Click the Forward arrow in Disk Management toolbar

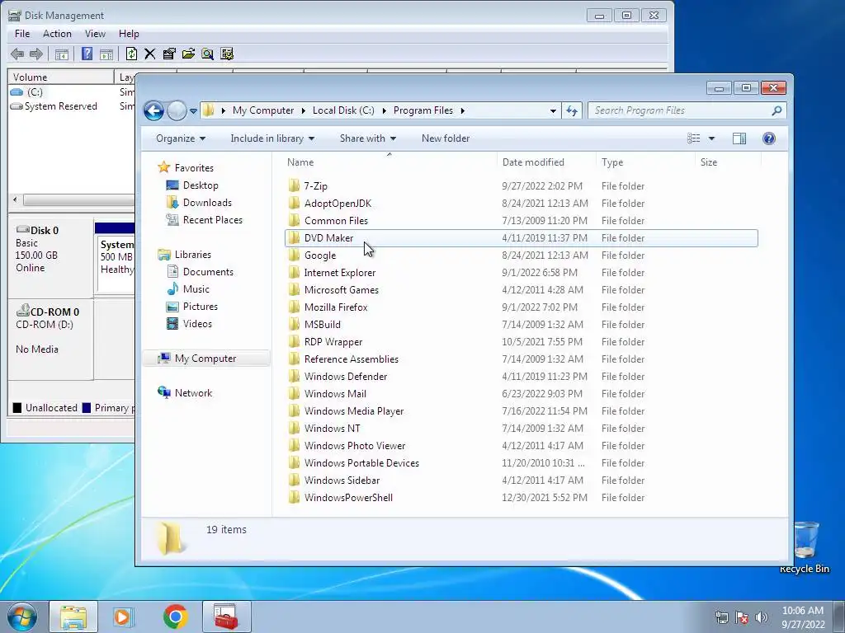pyautogui.click(x=36, y=54)
